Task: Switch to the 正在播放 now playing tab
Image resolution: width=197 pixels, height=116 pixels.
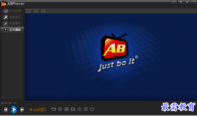Action: (x=12, y=29)
